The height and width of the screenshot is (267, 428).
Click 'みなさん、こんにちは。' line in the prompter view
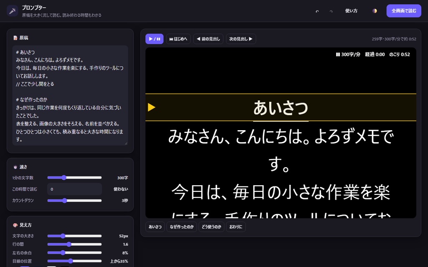pyautogui.click(x=280, y=136)
